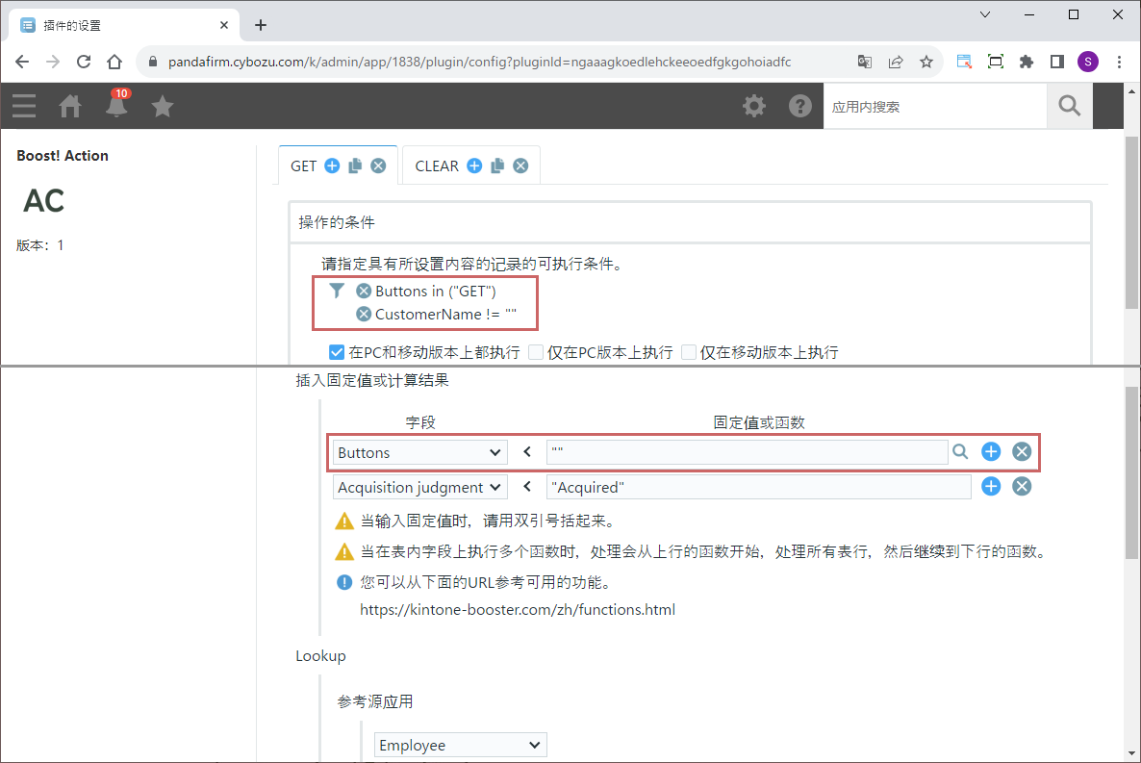Switch to the CLEAR tab
This screenshot has width=1141, height=763.
click(437, 165)
